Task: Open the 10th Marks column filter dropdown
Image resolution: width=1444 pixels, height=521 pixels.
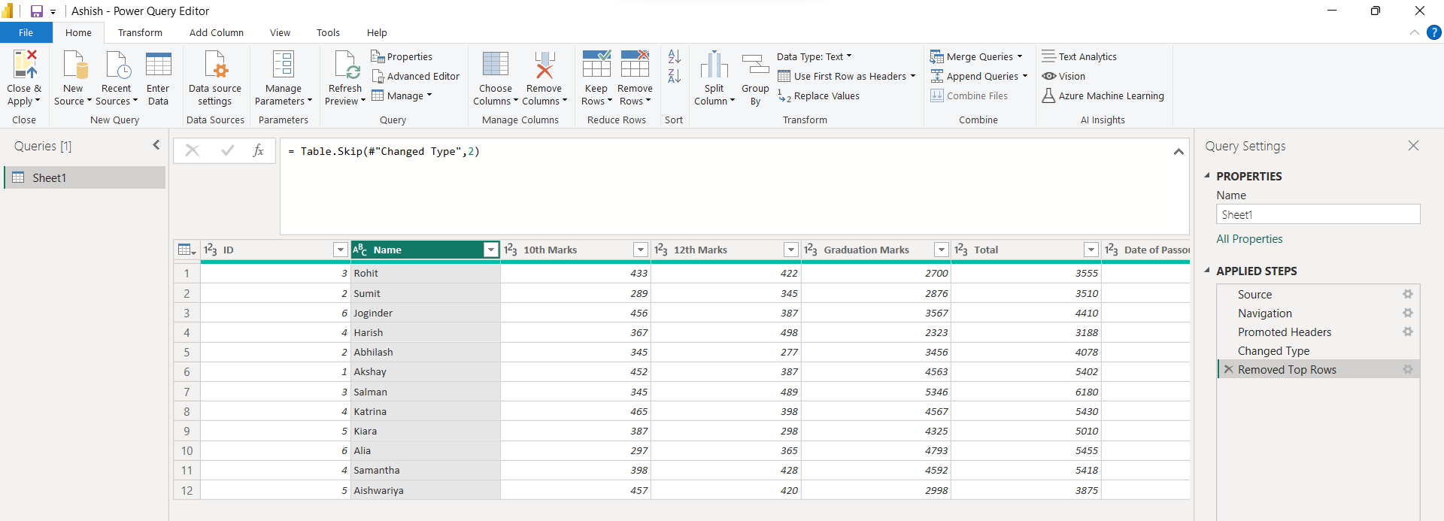Action: coord(640,250)
